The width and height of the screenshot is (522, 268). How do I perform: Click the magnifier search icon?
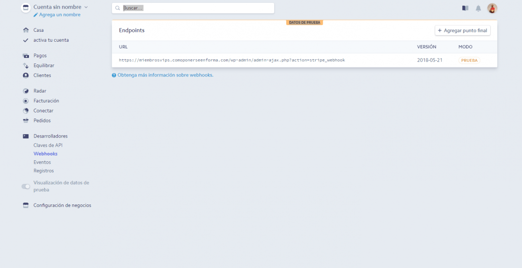point(117,8)
